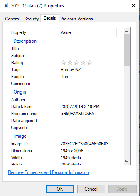
Task: Click scrollbar up arrow in details list
Action: coord(127,31)
